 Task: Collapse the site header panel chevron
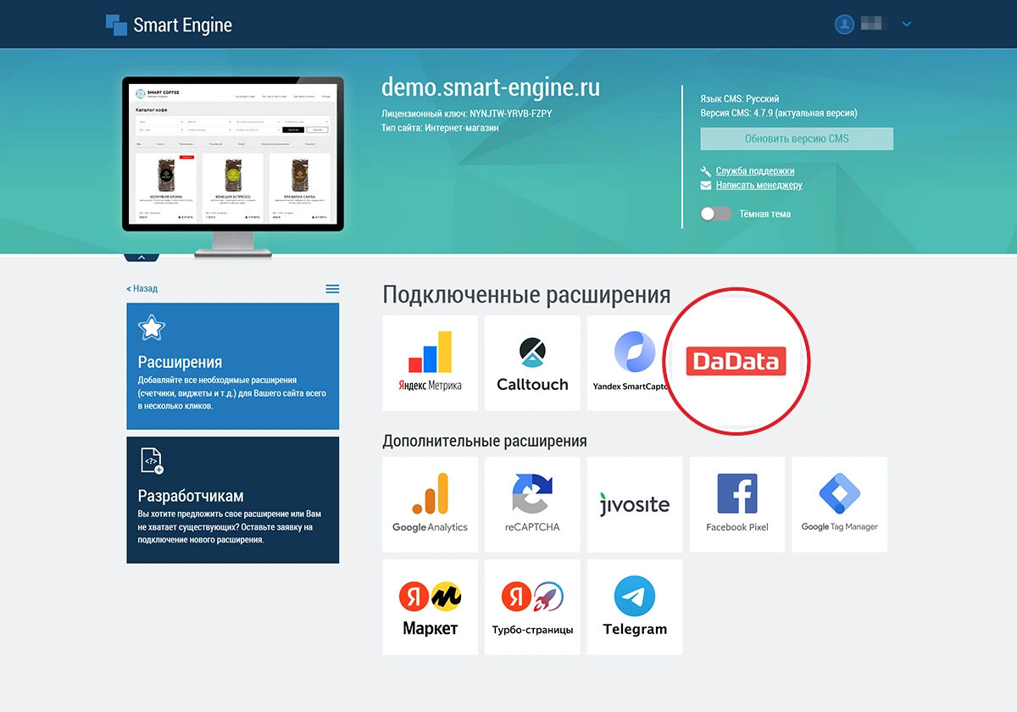pyautogui.click(x=142, y=257)
